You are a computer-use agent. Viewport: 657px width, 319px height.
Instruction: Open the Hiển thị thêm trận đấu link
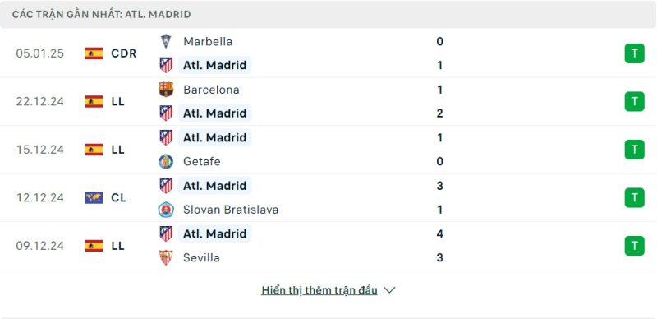click(x=319, y=290)
